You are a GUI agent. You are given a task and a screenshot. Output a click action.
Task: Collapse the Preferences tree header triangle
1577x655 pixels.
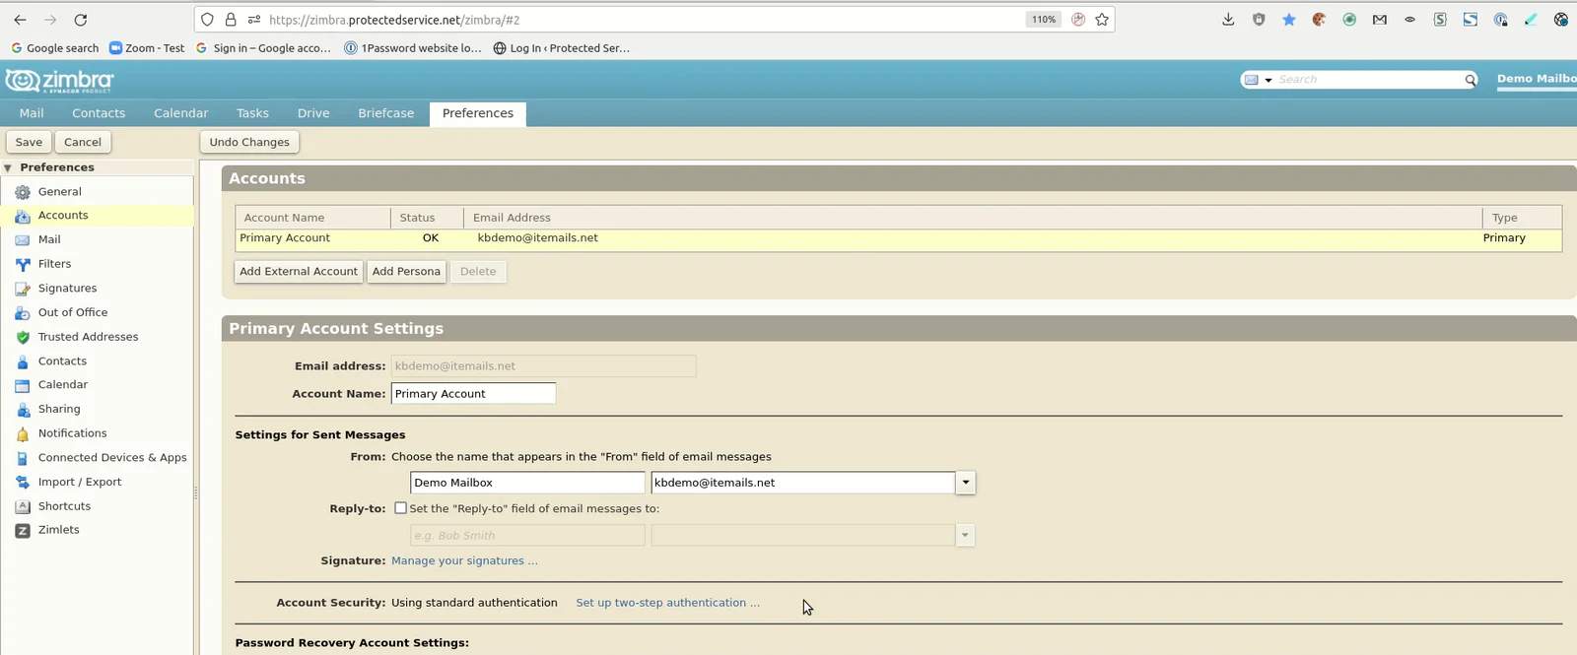pos(8,168)
